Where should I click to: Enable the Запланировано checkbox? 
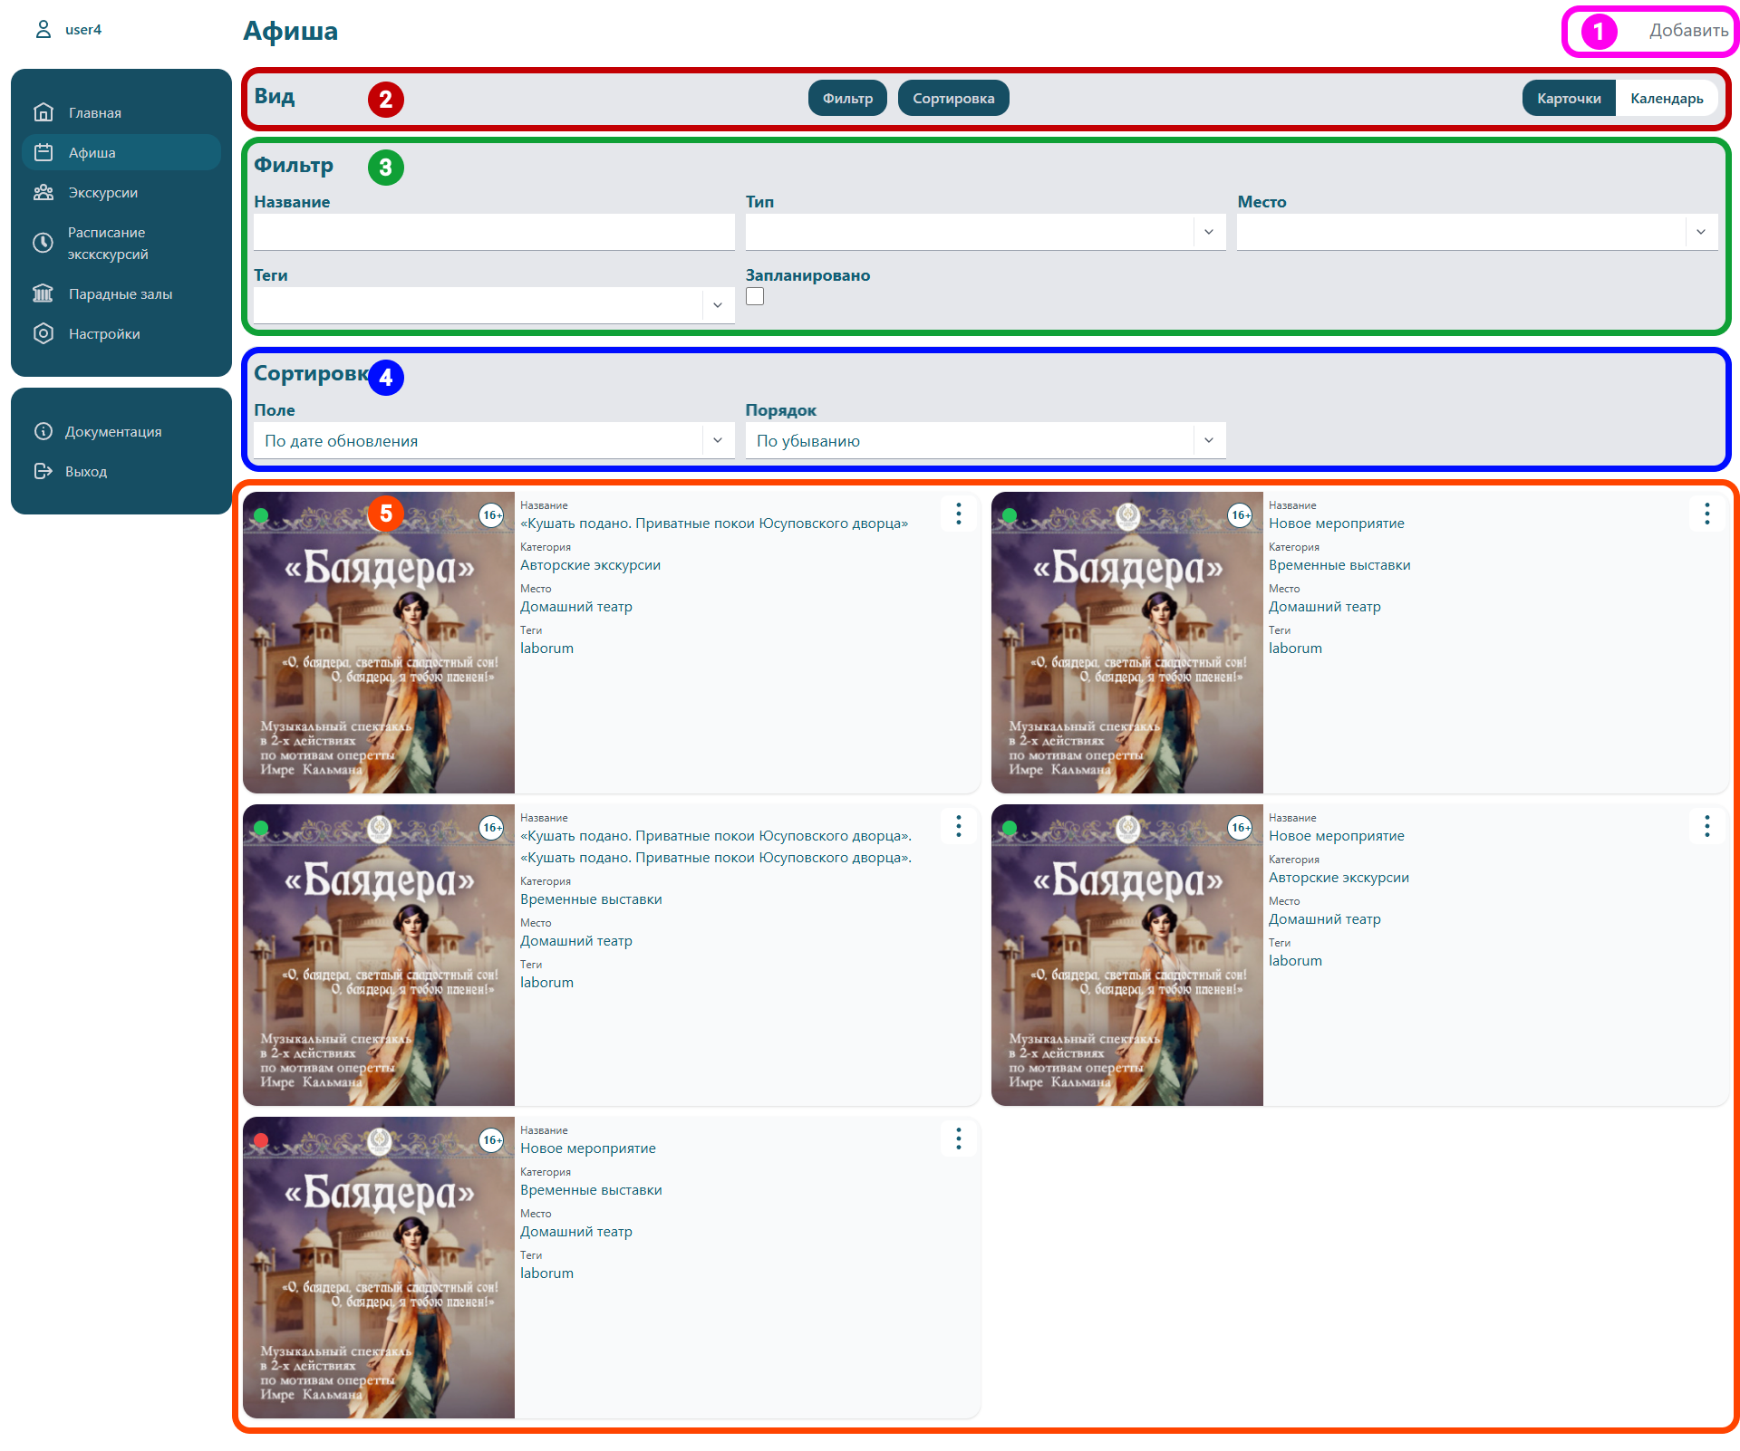pos(755,296)
